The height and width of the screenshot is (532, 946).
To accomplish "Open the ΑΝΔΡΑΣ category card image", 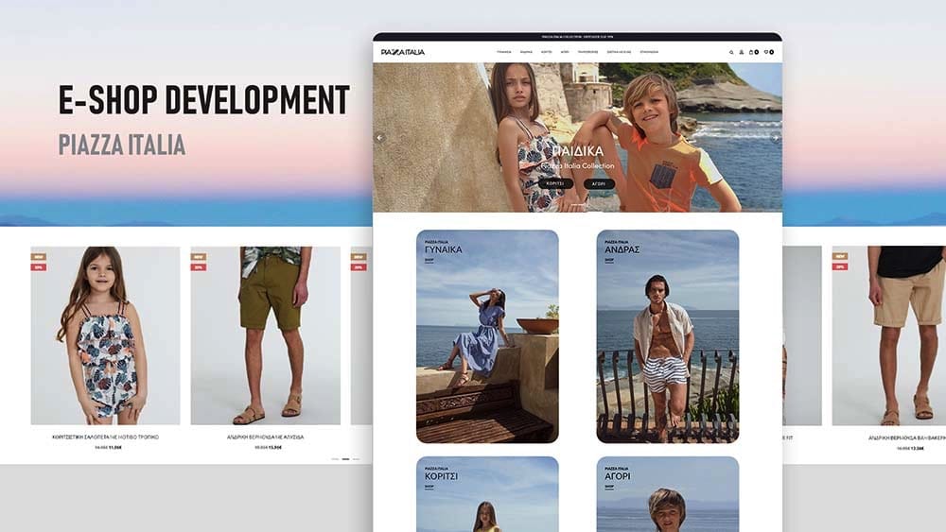I will 667,336.
